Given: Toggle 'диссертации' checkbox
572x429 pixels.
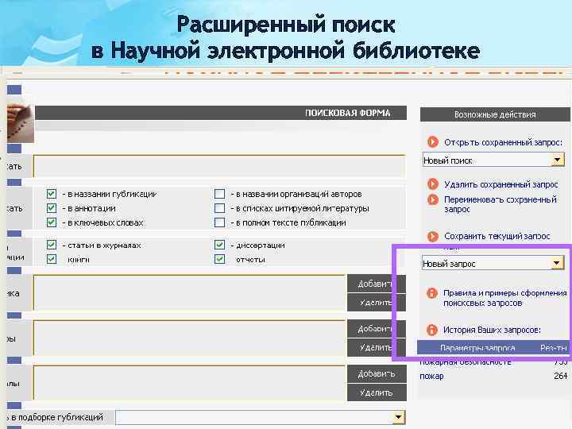Looking at the screenshot, I should click(219, 245).
